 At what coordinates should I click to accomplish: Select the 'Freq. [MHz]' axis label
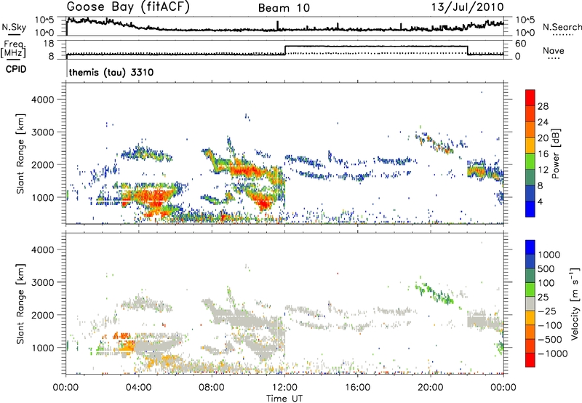(x=15, y=49)
